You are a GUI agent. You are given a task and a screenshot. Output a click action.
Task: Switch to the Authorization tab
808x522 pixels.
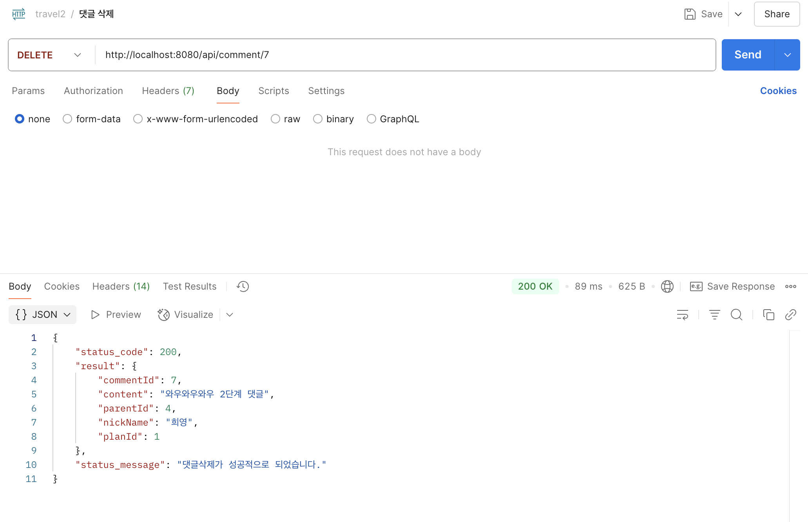pos(93,91)
